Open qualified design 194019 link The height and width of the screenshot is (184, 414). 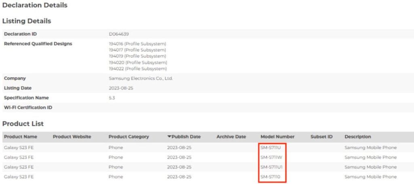pyautogui.click(x=137, y=56)
